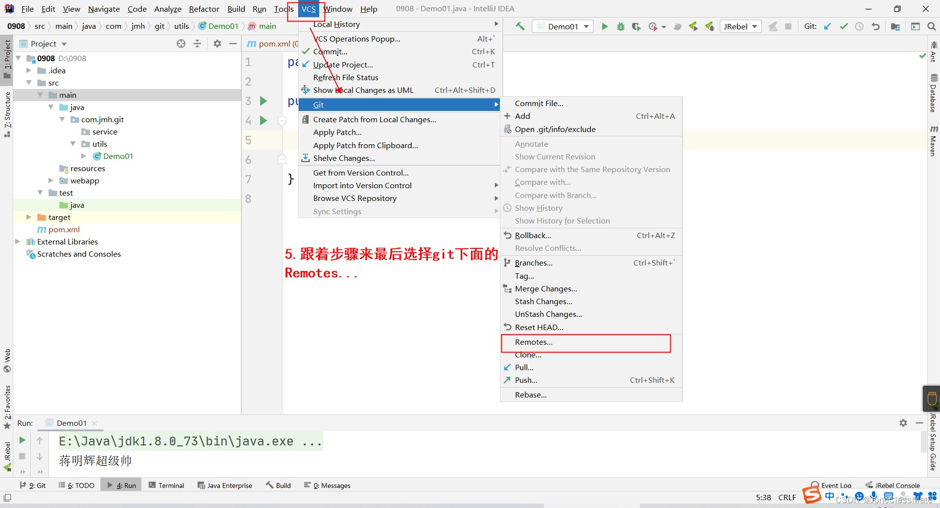Click Demo01 breadcrumb in navigation bar

pyautogui.click(x=218, y=26)
